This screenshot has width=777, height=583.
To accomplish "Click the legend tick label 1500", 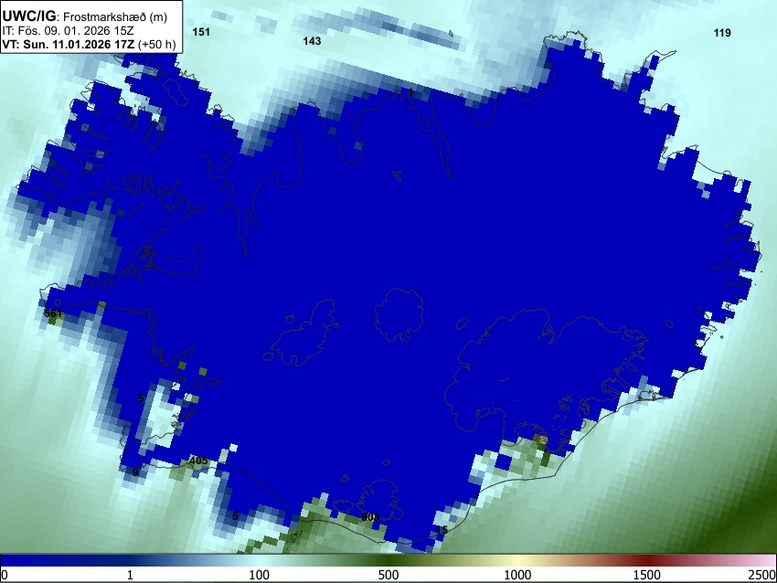I will (647, 575).
